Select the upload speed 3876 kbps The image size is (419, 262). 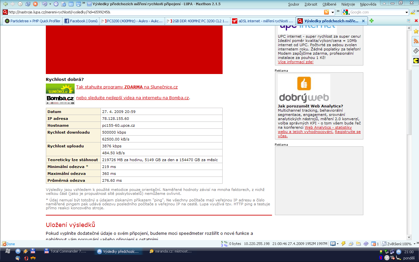coord(112,146)
